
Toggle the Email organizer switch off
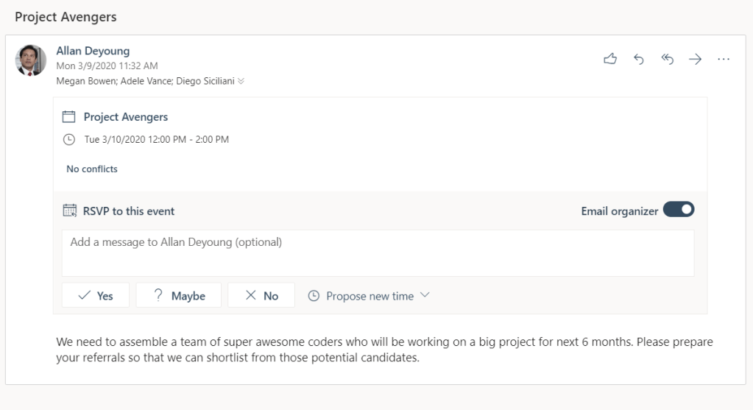(x=678, y=210)
